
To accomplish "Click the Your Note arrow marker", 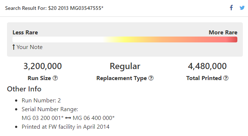I will [x=14, y=47].
